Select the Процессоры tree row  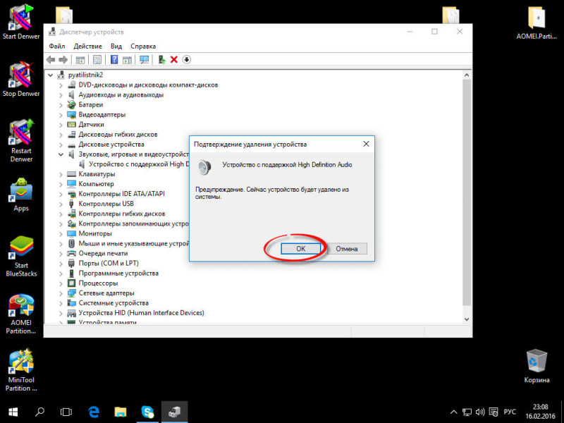98,283
